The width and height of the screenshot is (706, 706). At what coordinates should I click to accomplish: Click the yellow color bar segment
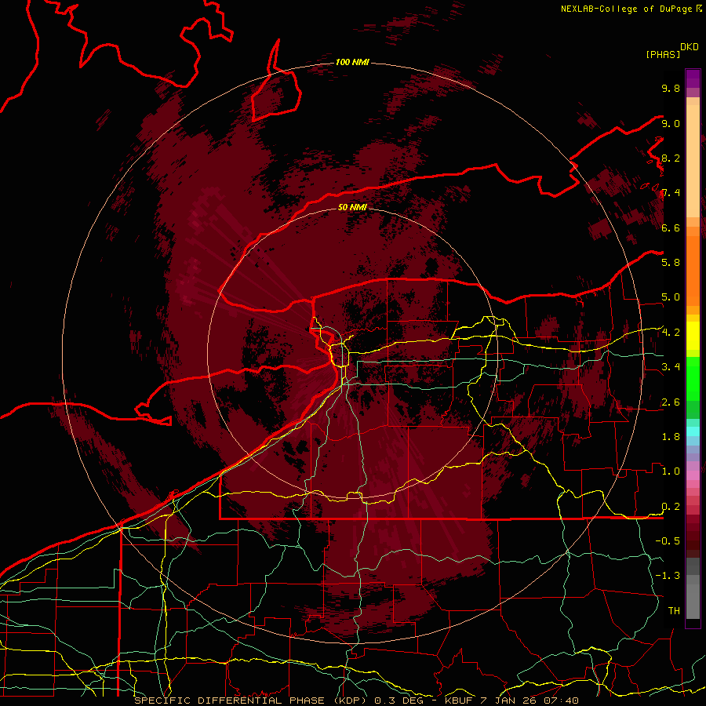click(693, 336)
